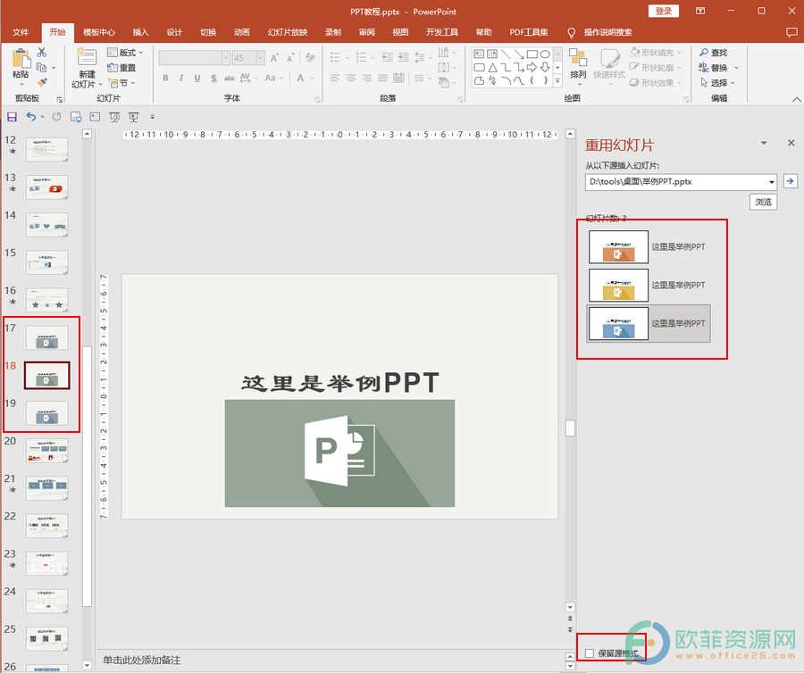Switch to the Animations (动画) tab
Screen dimensions: 804x673
tap(241, 32)
